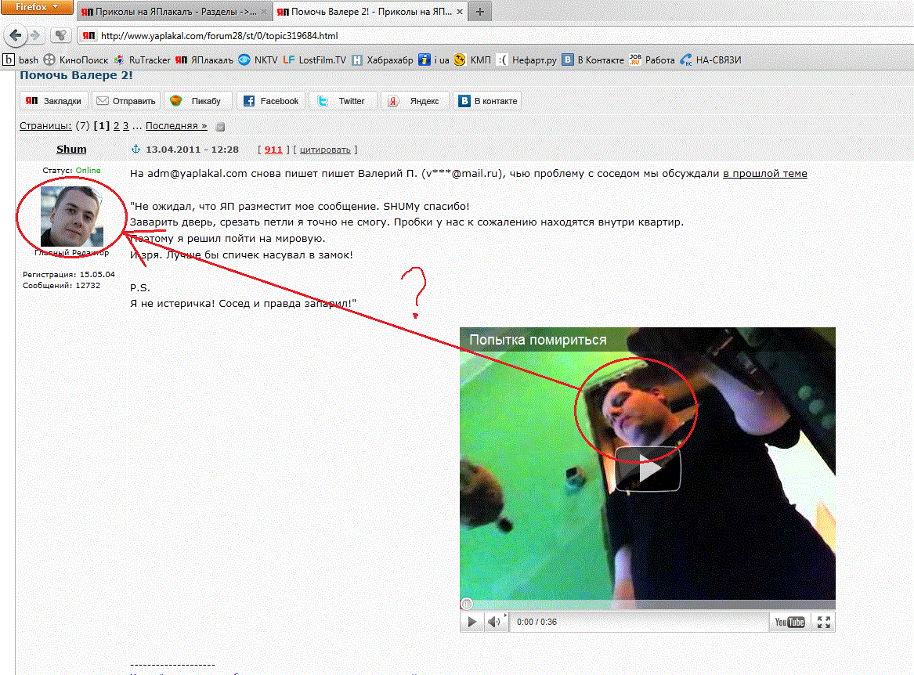The height and width of the screenshot is (675, 914).
Task: Enter fullscreen mode on the video player
Action: 823,622
